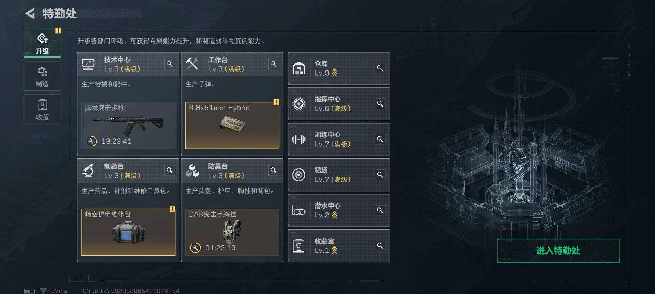Click the 靶场 magnifier icon
Viewport: 655px width, 294px height.
tap(380, 175)
